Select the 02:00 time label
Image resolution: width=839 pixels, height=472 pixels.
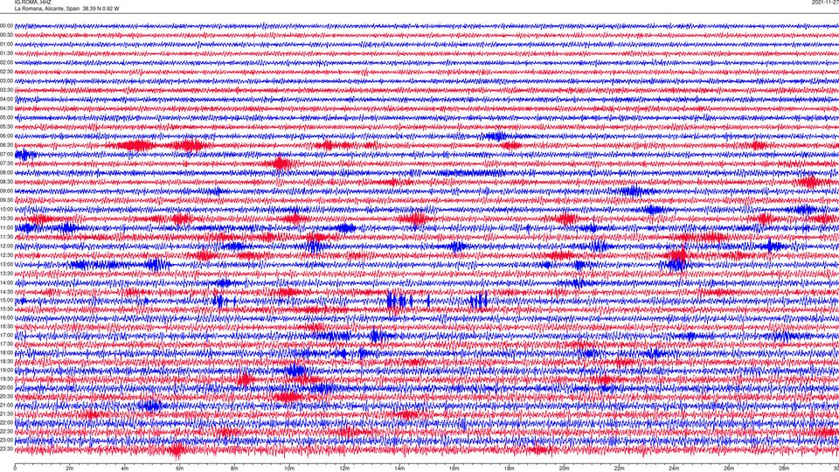[6, 63]
